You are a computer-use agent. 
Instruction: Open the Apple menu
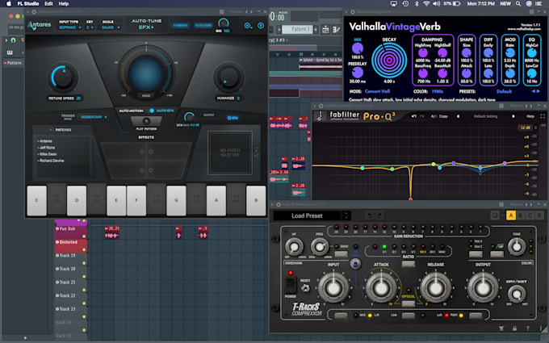tap(9, 3)
